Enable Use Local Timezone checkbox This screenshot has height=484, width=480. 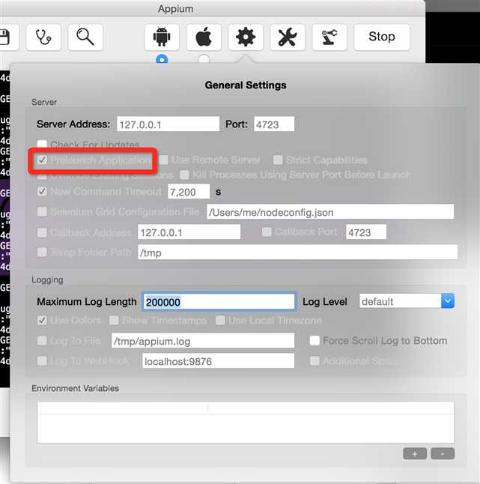click(220, 321)
